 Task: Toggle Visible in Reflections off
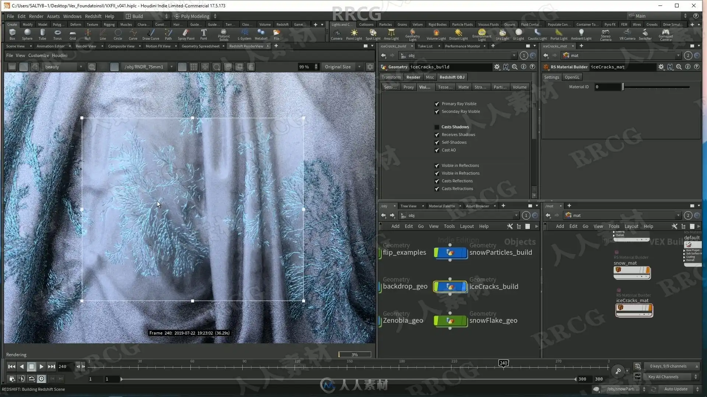pyautogui.click(x=437, y=166)
